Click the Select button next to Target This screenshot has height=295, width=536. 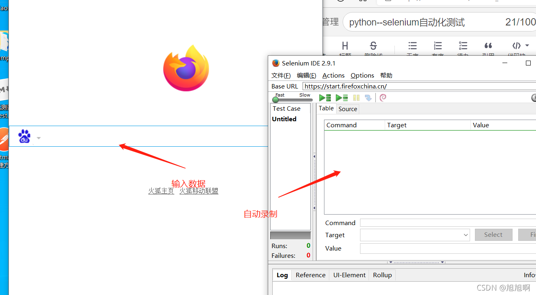point(494,235)
